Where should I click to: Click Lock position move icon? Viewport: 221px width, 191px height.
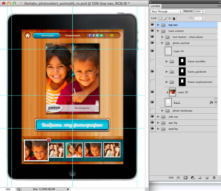170,18
